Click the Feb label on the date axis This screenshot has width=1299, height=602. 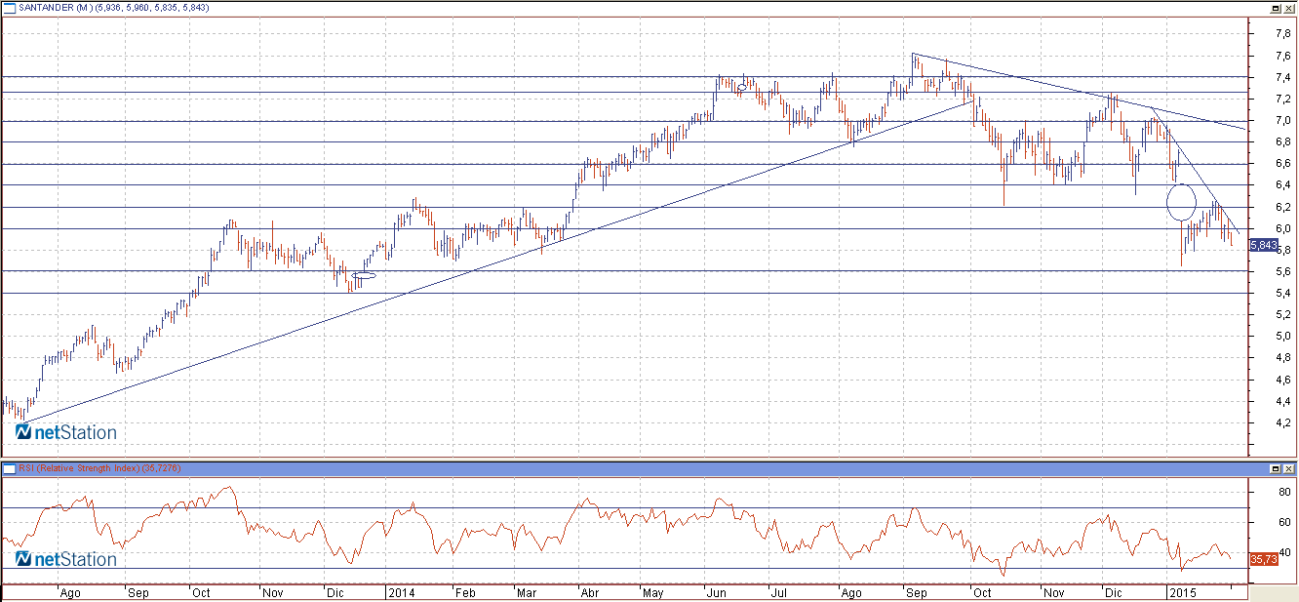(465, 592)
